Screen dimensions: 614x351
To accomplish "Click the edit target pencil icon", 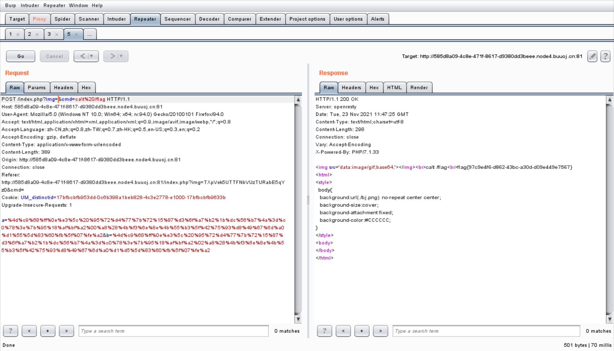I will (x=592, y=56).
